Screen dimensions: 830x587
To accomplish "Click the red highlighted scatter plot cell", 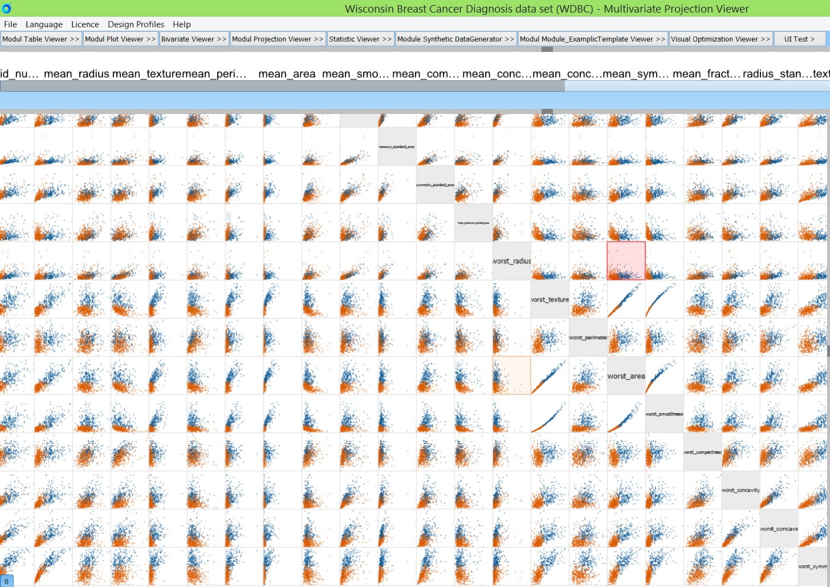I will pyautogui.click(x=626, y=261).
